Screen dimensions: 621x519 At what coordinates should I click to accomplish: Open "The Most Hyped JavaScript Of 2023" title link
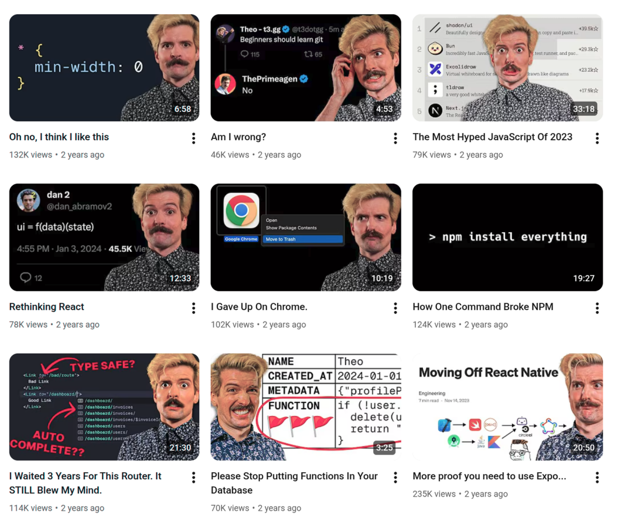pos(492,137)
